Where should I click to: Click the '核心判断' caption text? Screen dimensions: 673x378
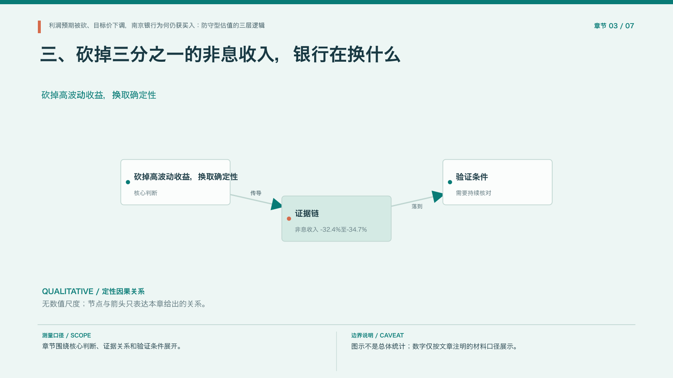(x=146, y=193)
